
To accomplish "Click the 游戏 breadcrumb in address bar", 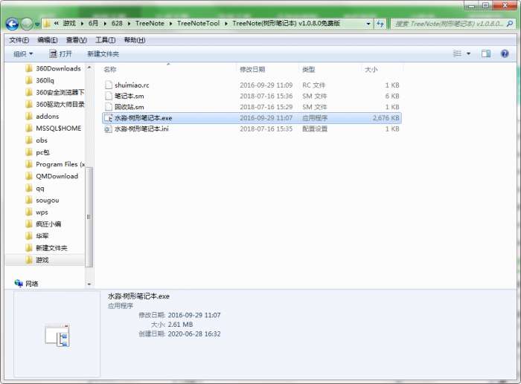I will pos(69,23).
